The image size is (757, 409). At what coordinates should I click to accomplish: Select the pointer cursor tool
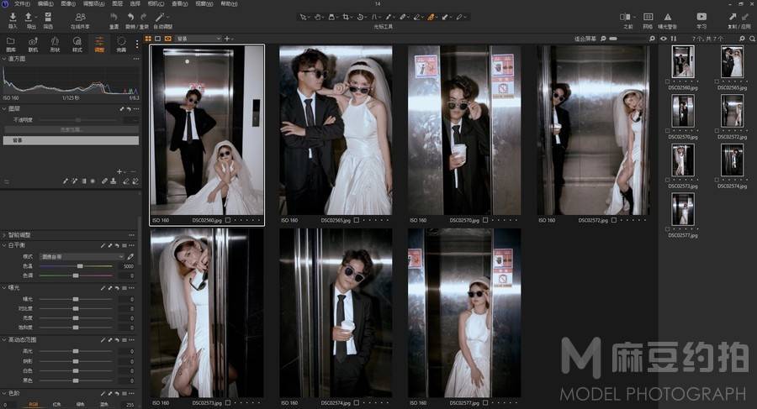tap(303, 17)
